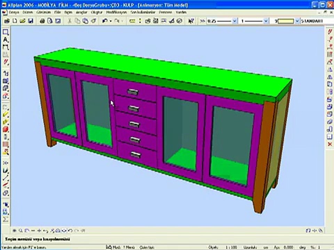Viewport: 334px width, 250px height.
Task: Click the magnifier zoom icon in bottom view toolbar
Action: point(21,231)
